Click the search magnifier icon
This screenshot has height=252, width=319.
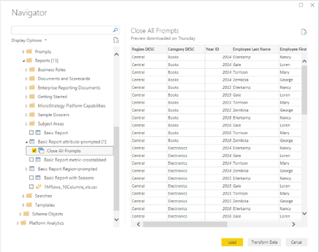[x=116, y=30]
